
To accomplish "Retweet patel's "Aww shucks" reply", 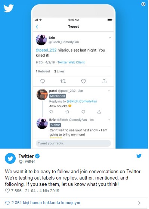I will 67,112.
